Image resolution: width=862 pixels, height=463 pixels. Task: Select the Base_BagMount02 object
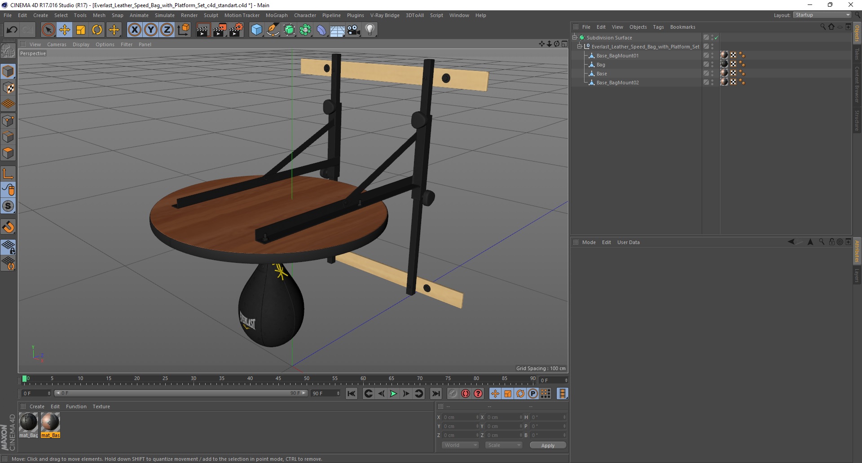click(x=617, y=83)
